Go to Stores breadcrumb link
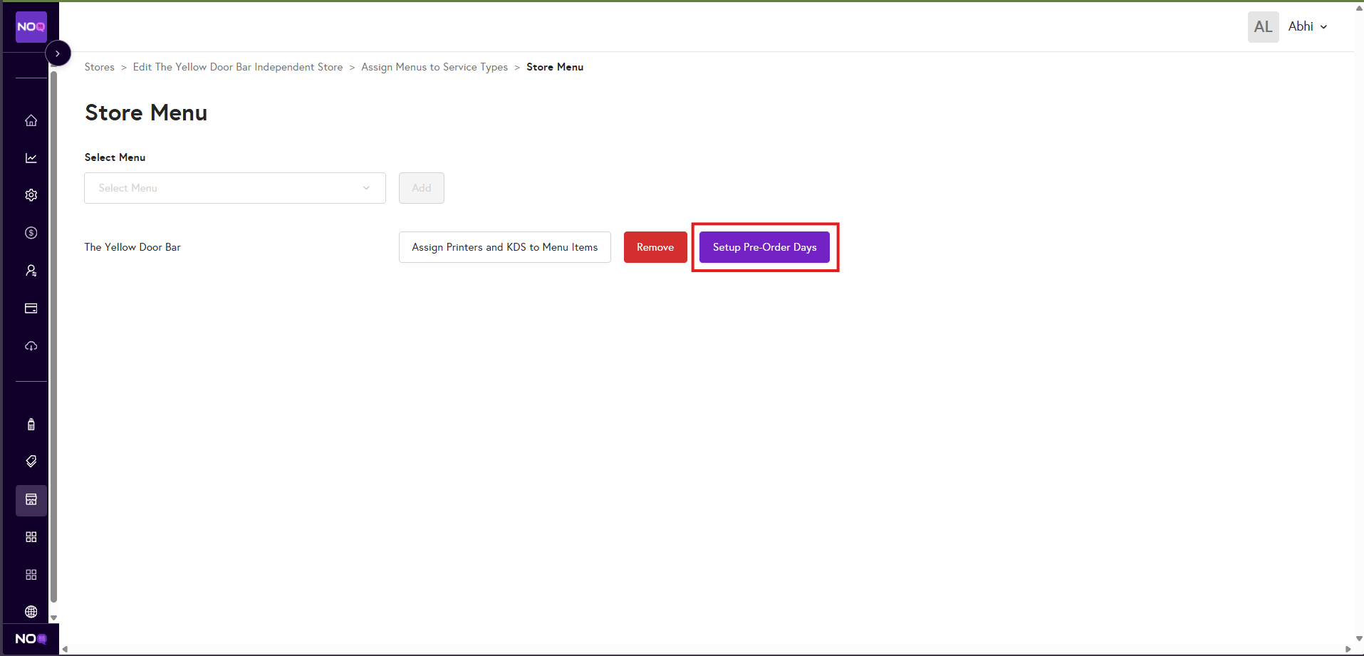Screen dimensions: 1364x656 99,67
